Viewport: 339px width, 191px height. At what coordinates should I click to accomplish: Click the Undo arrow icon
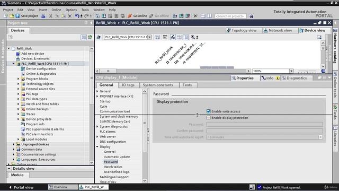click(x=77, y=16)
